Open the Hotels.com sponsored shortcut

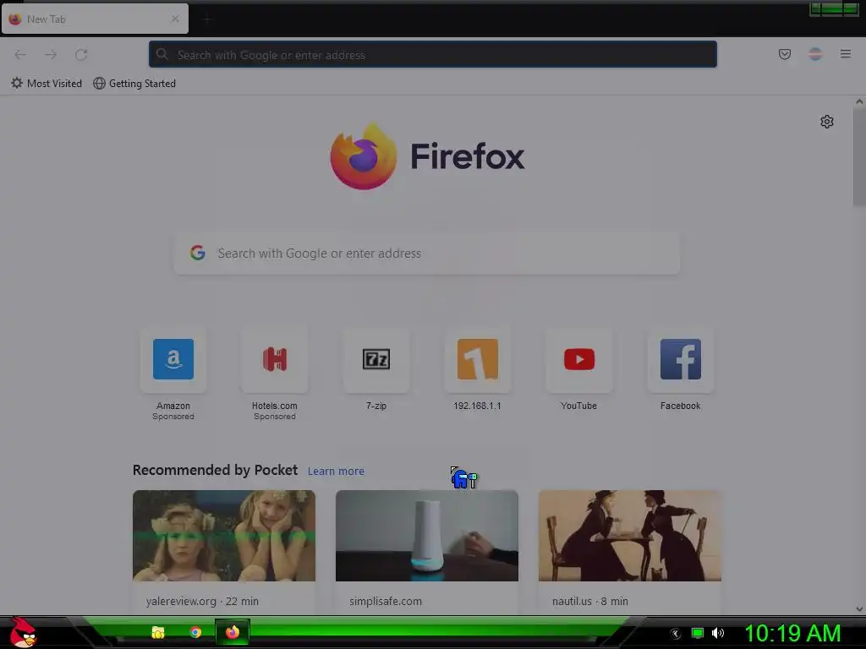[x=275, y=359]
